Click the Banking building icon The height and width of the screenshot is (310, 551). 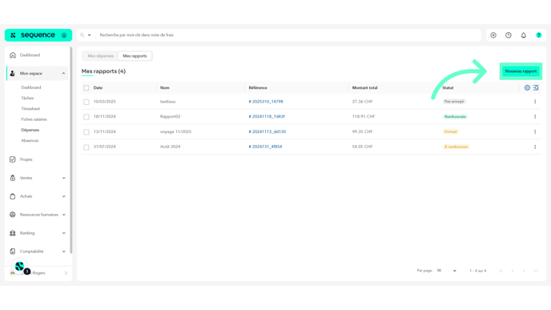13,233
